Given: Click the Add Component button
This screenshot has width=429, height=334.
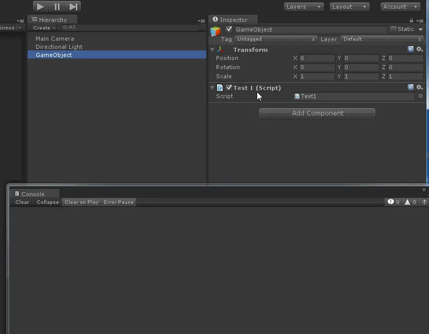Looking at the screenshot, I should [317, 113].
